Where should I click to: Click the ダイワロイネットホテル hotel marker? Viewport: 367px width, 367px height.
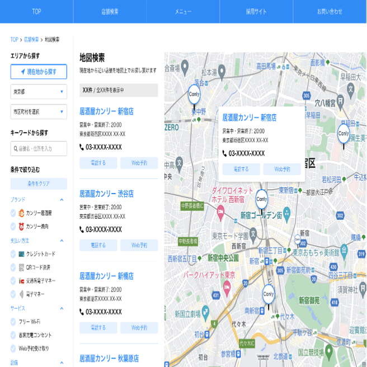point(220,213)
